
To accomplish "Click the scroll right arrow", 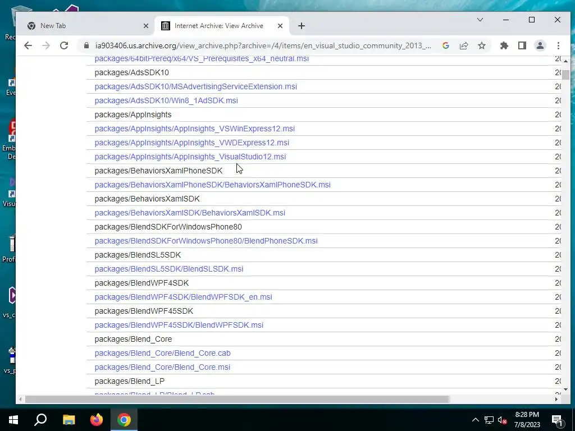I will click(x=556, y=399).
